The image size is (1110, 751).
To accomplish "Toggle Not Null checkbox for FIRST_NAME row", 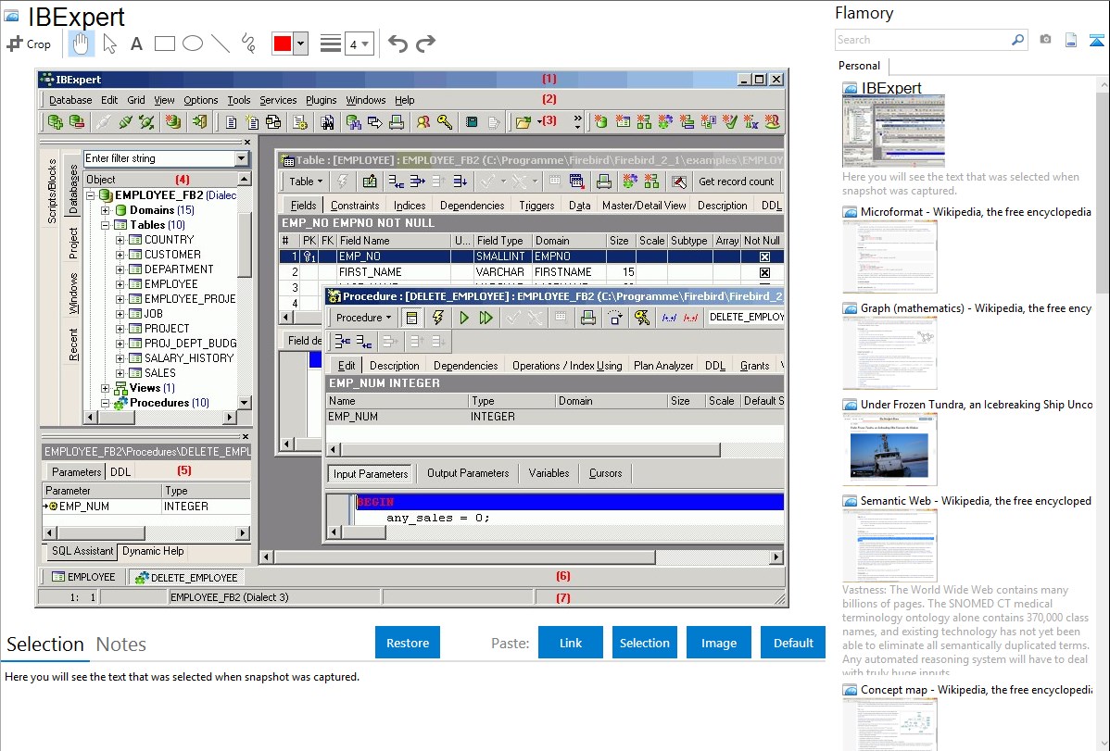I will (x=764, y=273).
